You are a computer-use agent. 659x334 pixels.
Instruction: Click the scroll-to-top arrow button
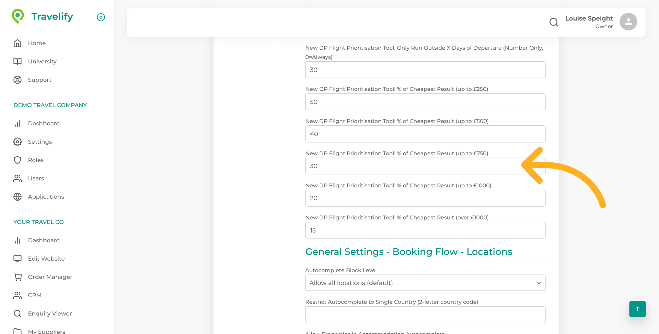click(637, 309)
